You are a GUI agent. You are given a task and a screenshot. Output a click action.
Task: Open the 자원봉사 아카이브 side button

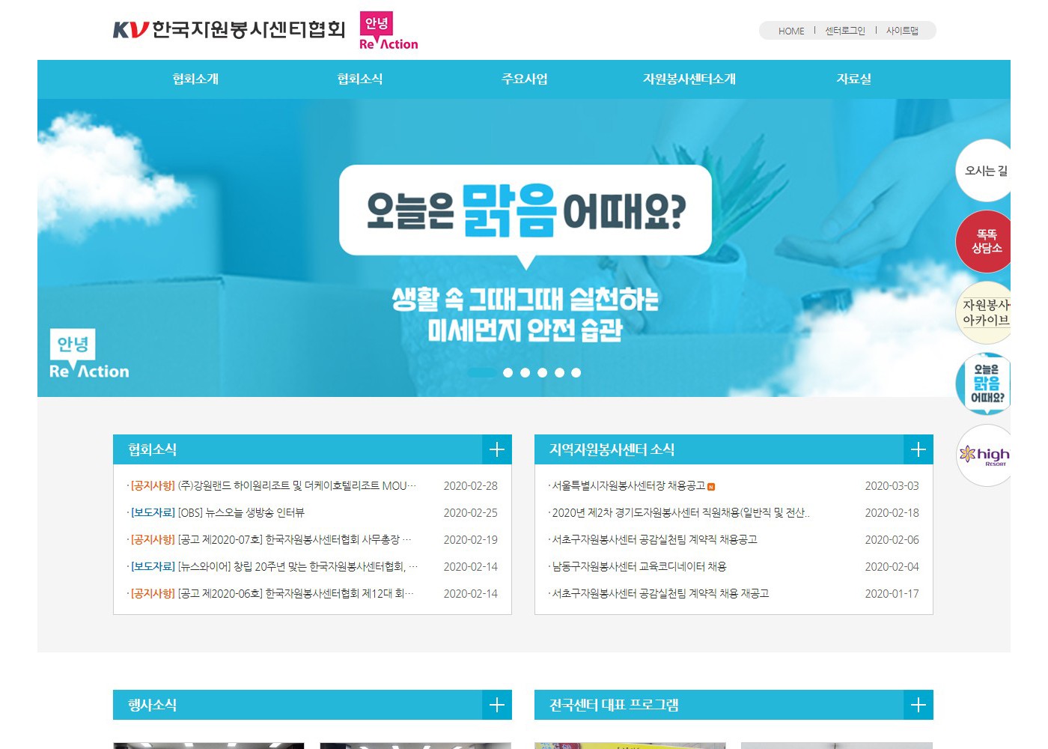(984, 312)
